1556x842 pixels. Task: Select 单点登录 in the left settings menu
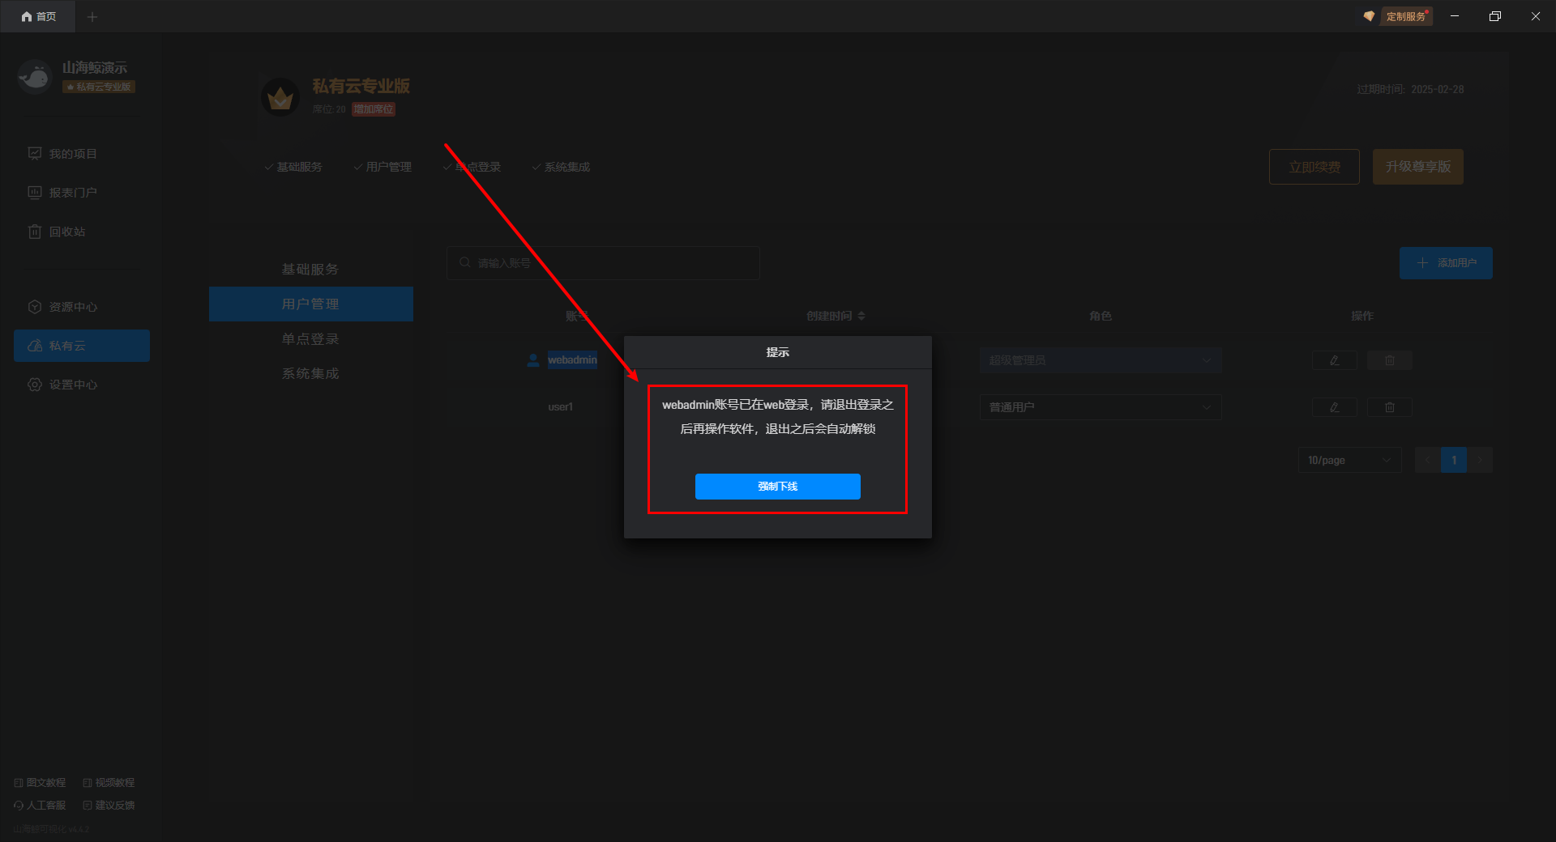click(311, 339)
